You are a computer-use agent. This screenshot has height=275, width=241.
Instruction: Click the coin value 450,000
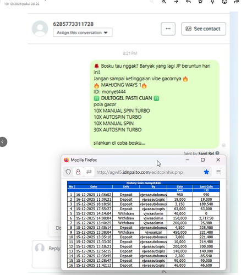click(180, 232)
